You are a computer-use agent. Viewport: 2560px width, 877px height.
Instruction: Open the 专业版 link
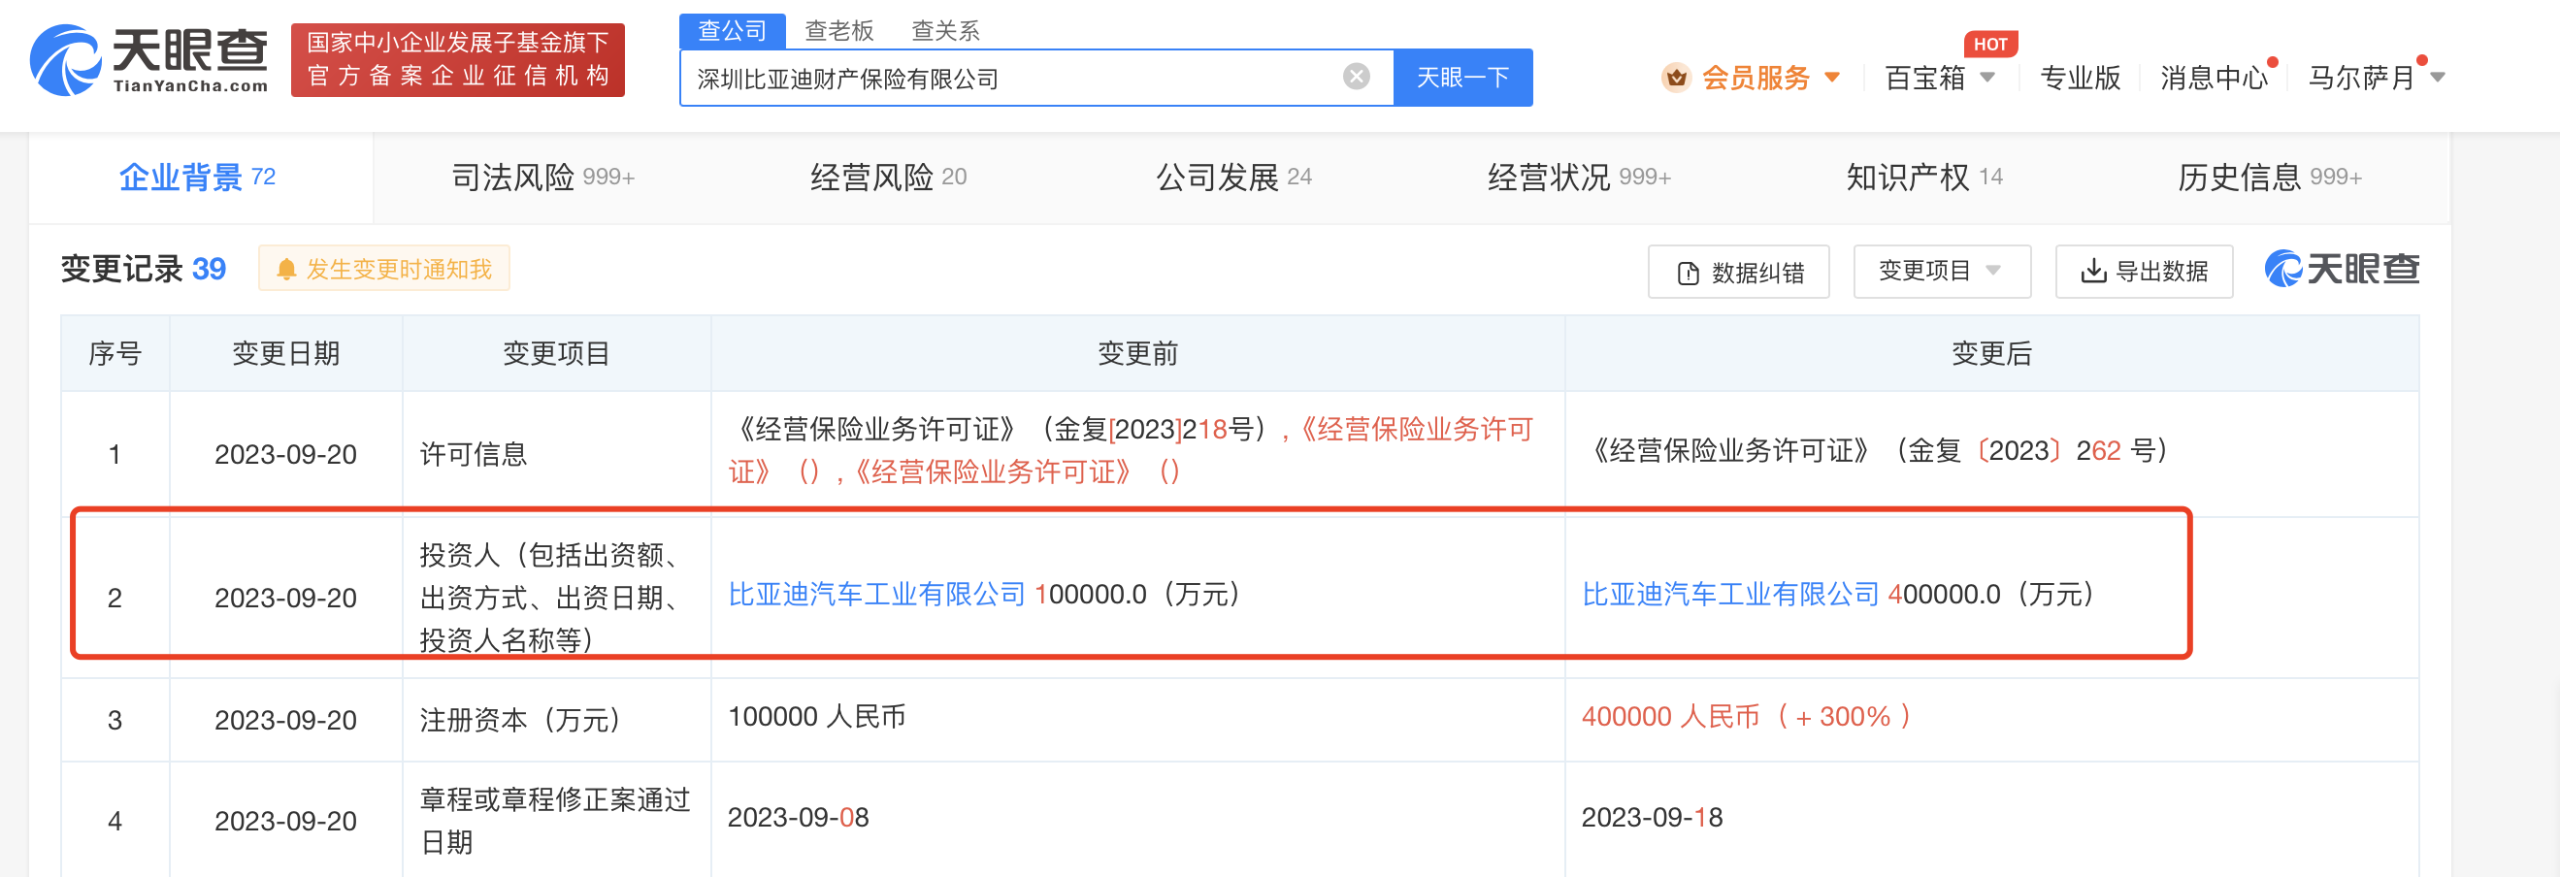[2080, 78]
